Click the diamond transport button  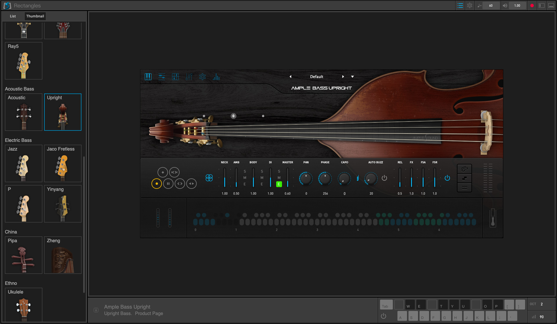(x=163, y=172)
